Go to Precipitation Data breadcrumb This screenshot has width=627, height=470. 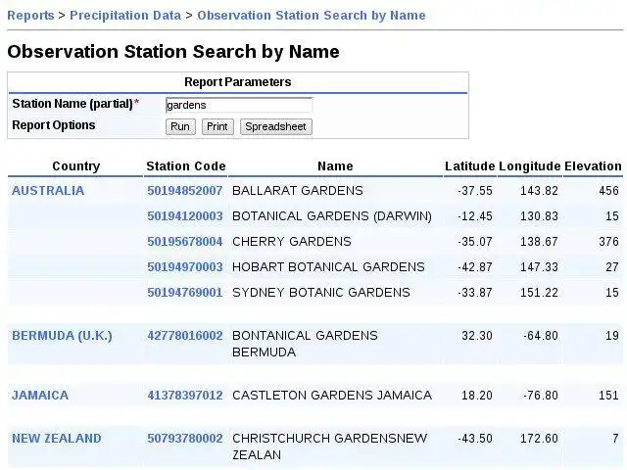click(125, 16)
